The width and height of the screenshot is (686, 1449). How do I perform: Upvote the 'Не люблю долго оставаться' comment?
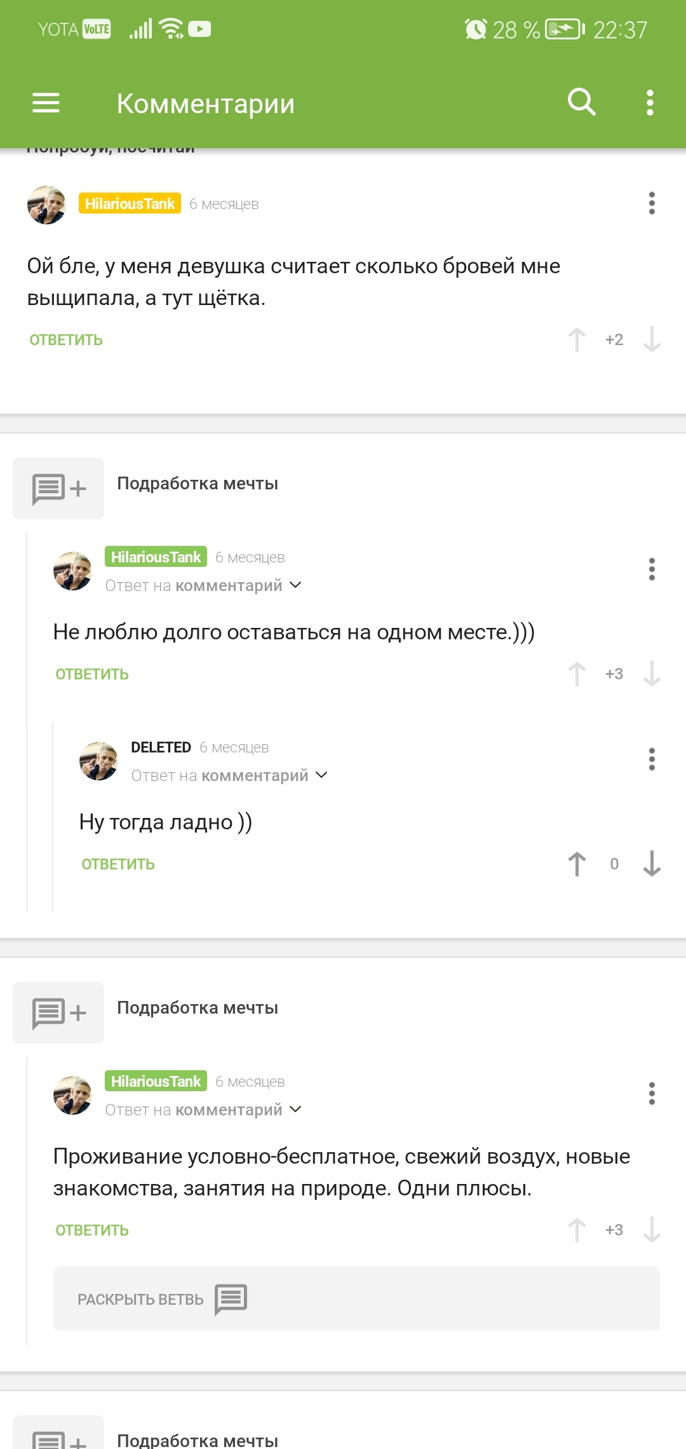click(577, 674)
